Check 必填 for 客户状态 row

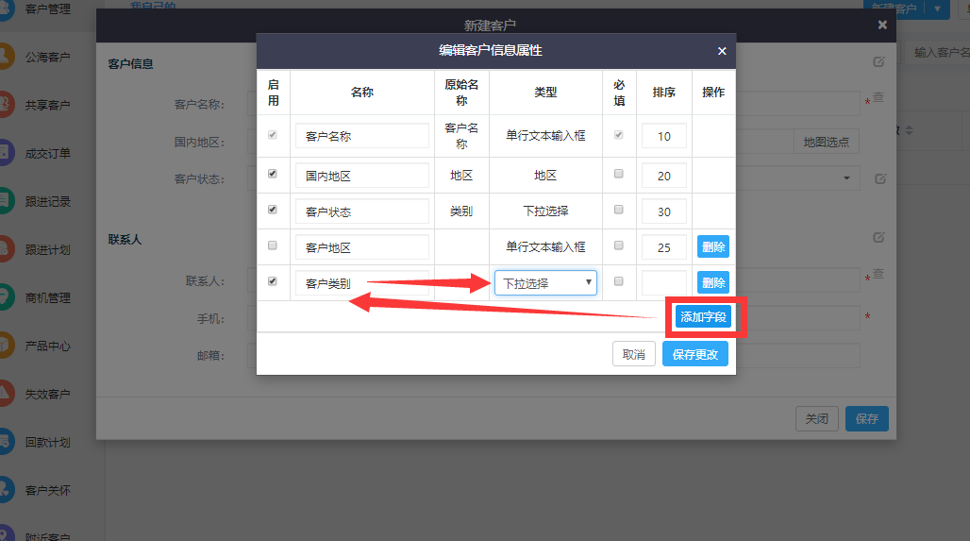coord(619,210)
